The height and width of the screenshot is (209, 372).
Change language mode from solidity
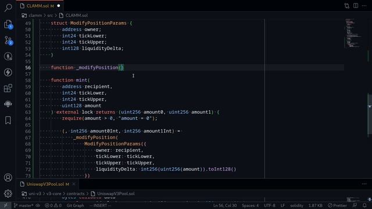point(297,206)
